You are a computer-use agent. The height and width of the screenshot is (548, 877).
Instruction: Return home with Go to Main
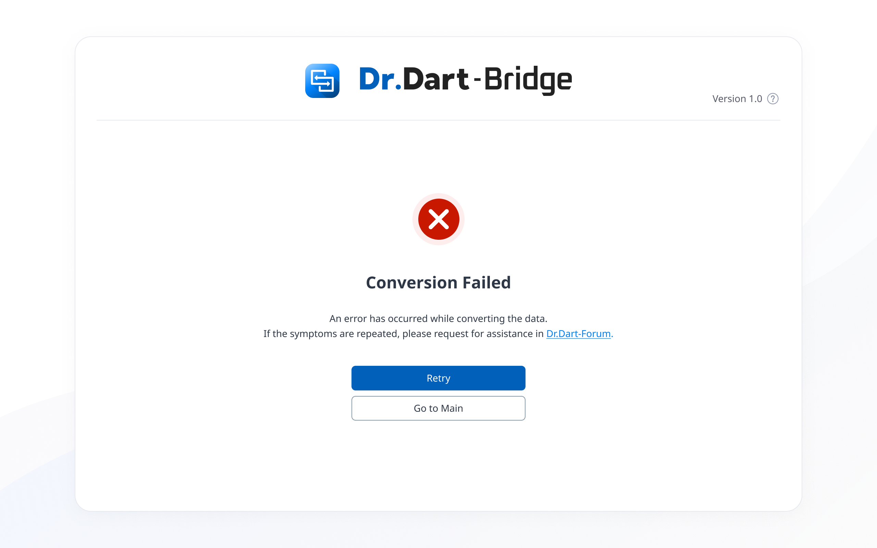438,408
